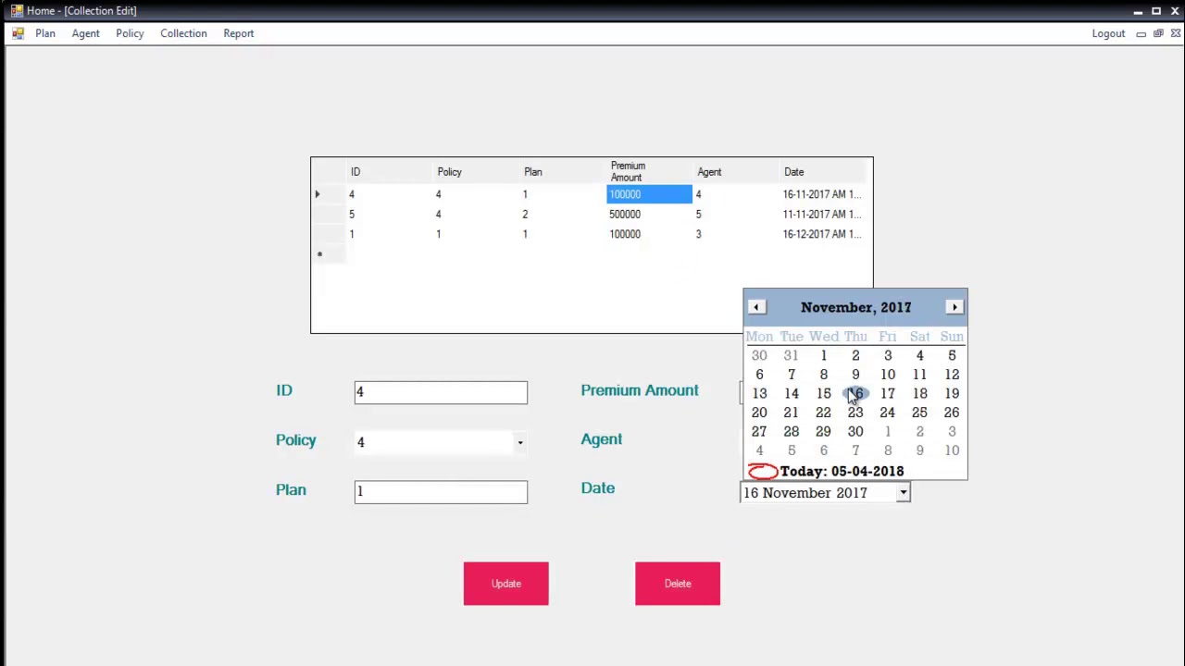Image resolution: width=1185 pixels, height=666 pixels.
Task: Pick November 13 in the calendar
Action: coord(759,394)
